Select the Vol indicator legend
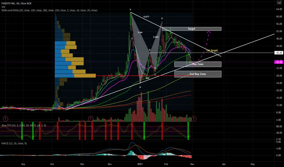 (x=3, y=7)
